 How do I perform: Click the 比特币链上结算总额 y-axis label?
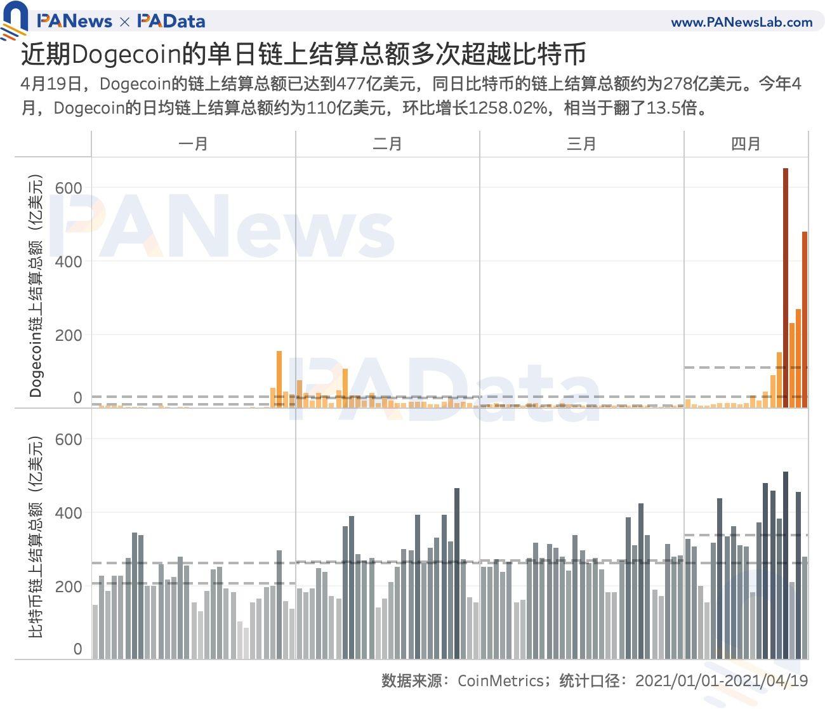pyautogui.click(x=36, y=536)
